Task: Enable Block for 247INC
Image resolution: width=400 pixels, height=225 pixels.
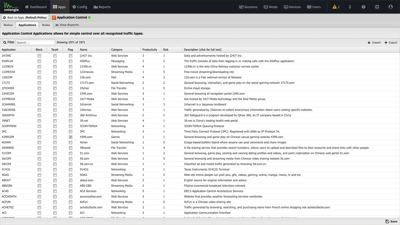Action: 39,56
